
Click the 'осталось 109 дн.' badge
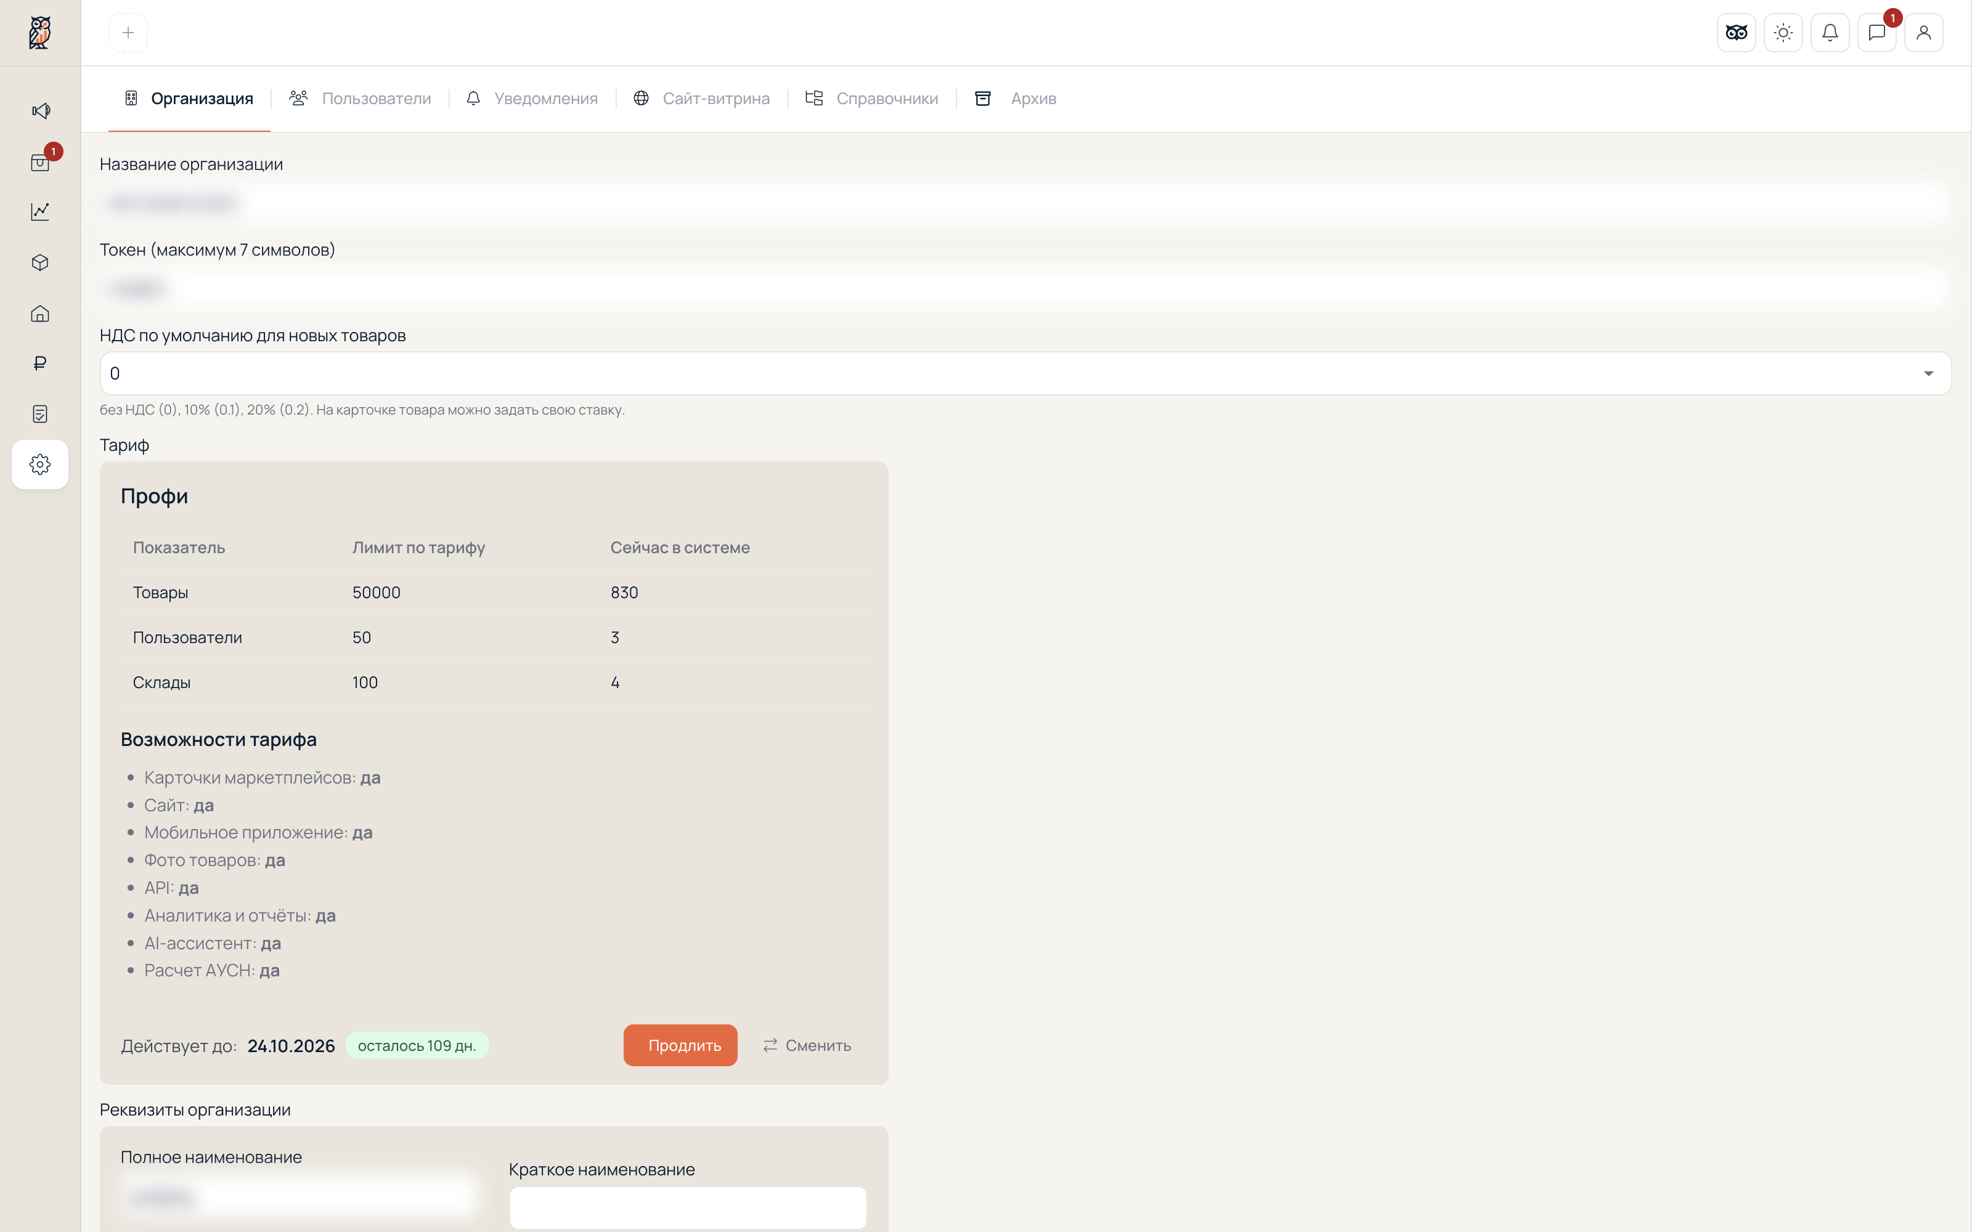click(x=417, y=1045)
